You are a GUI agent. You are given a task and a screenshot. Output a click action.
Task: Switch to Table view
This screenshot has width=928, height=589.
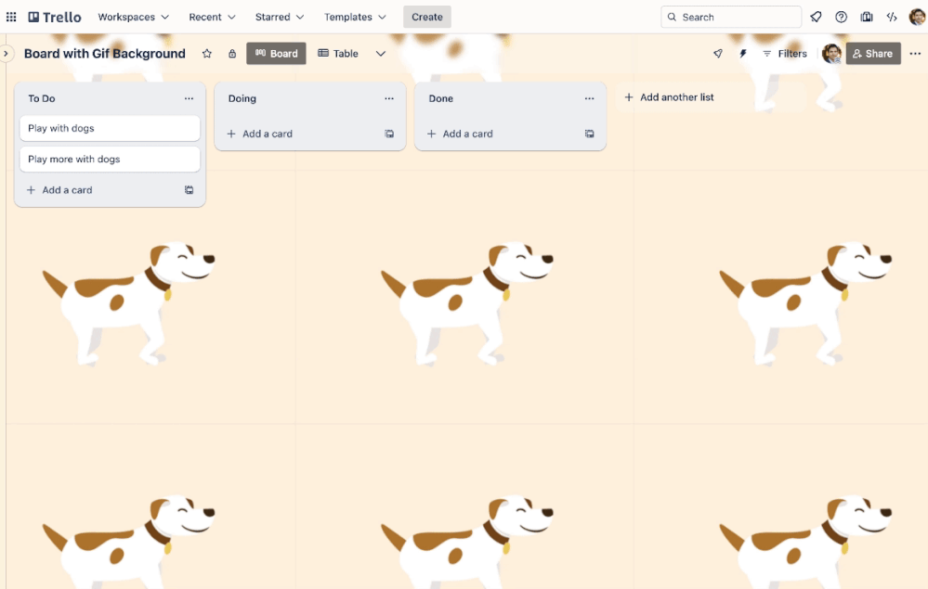click(338, 54)
